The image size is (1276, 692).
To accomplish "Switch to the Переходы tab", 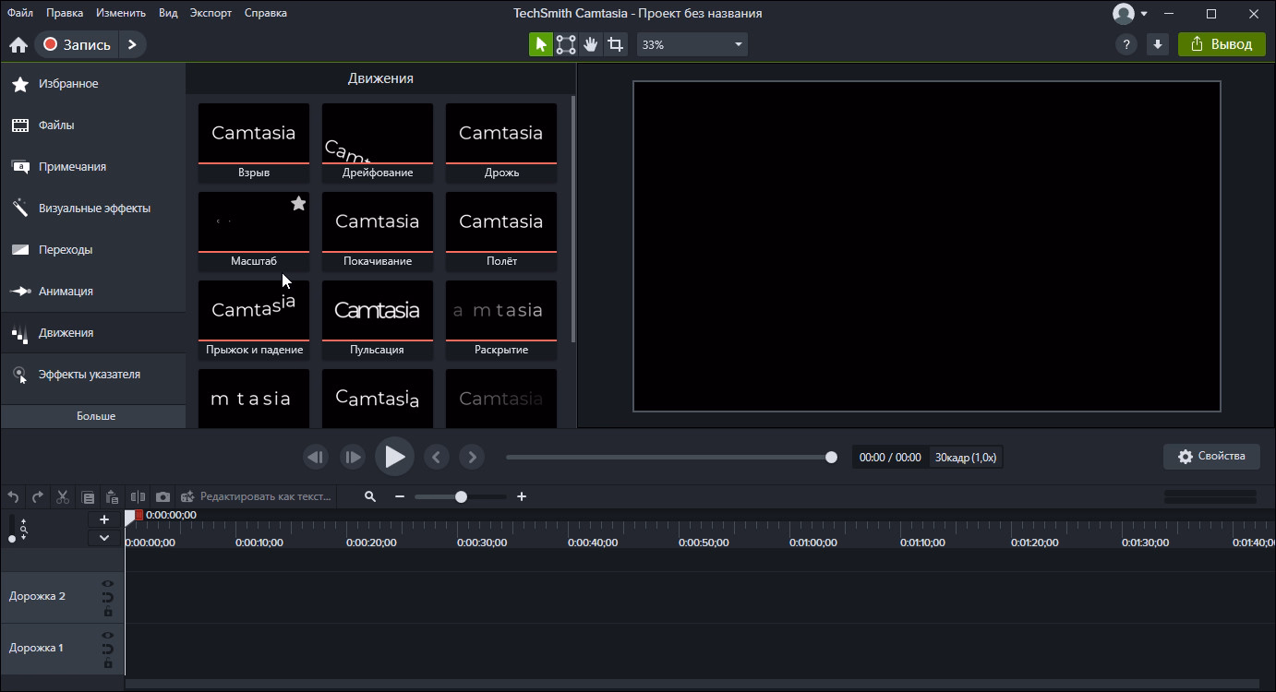I will coord(65,250).
